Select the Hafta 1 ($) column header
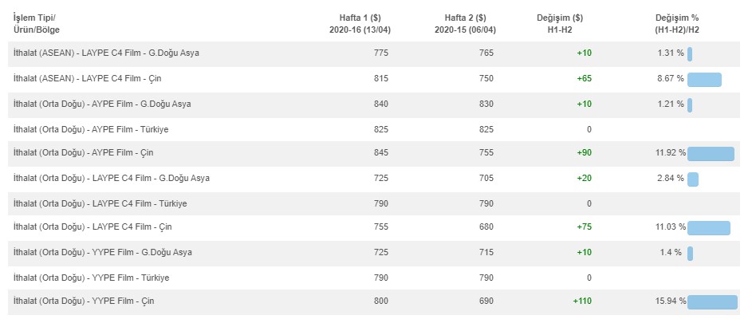The height and width of the screenshot is (327, 752). point(360,24)
